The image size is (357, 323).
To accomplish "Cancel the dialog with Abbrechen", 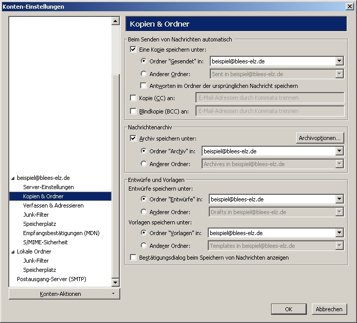I will [329, 309].
